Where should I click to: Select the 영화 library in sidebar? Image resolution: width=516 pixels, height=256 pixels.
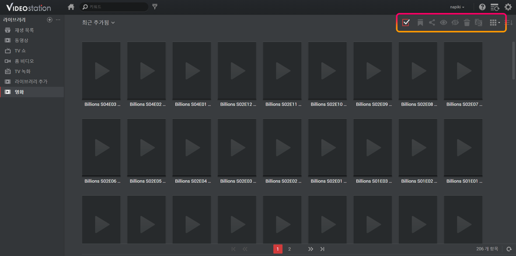(x=32, y=92)
